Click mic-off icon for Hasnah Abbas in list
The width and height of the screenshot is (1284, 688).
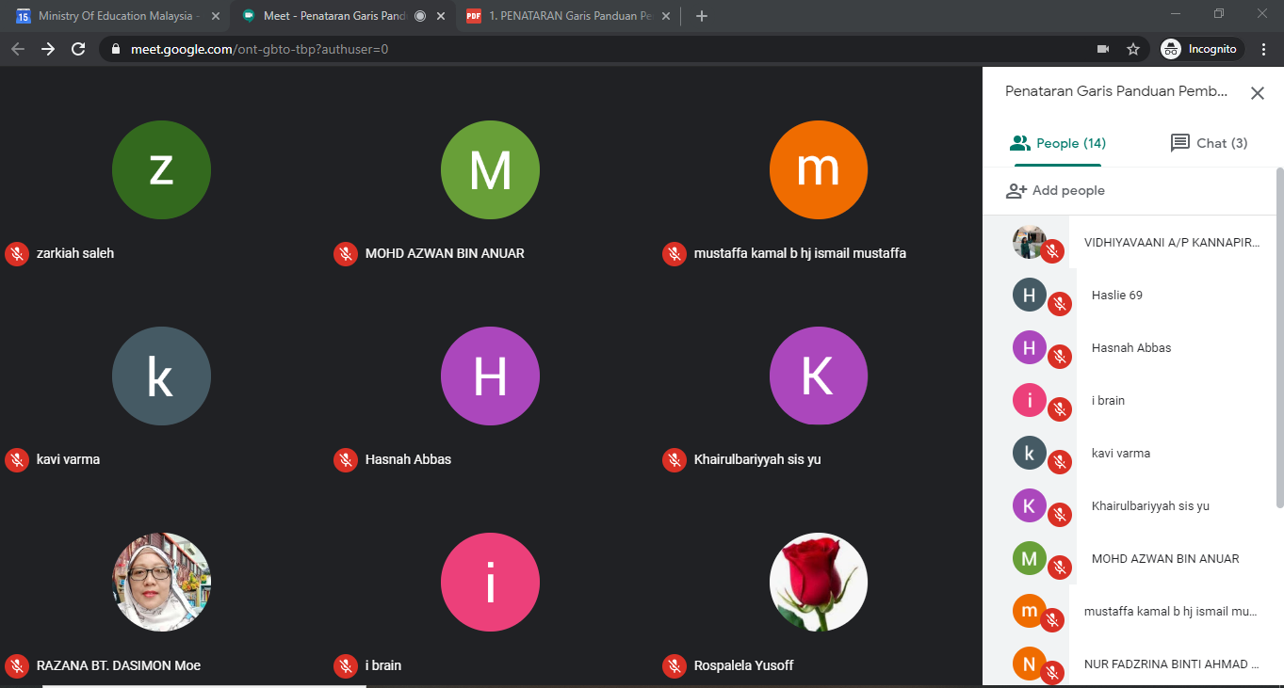1060,357
